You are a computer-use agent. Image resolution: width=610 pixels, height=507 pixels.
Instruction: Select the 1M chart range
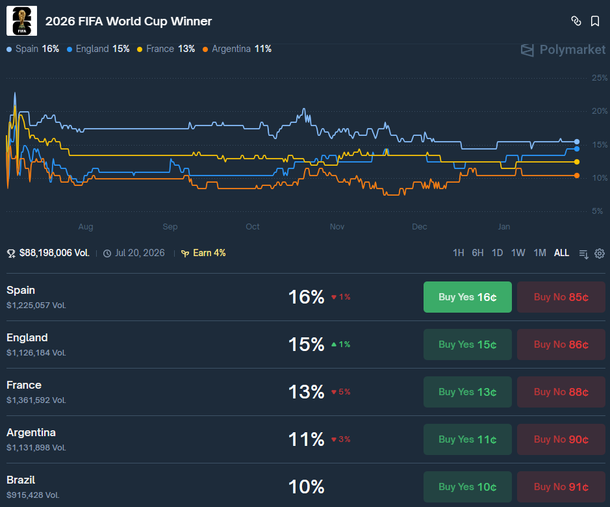[540, 253]
